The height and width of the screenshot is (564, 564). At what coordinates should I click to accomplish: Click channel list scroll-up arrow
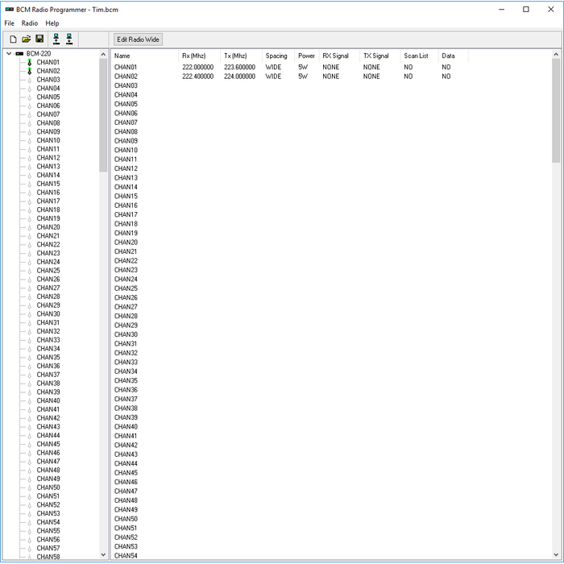(556, 55)
